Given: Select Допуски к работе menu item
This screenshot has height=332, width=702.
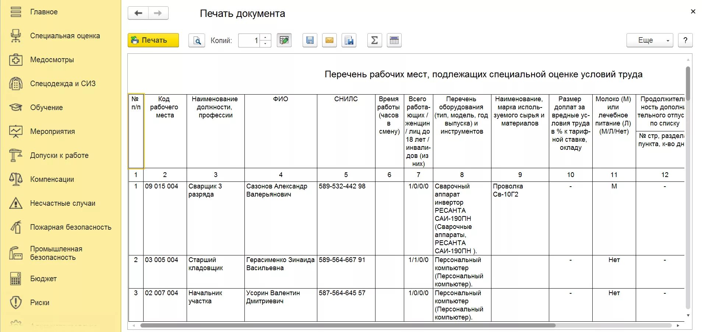Looking at the screenshot, I should click(x=59, y=155).
